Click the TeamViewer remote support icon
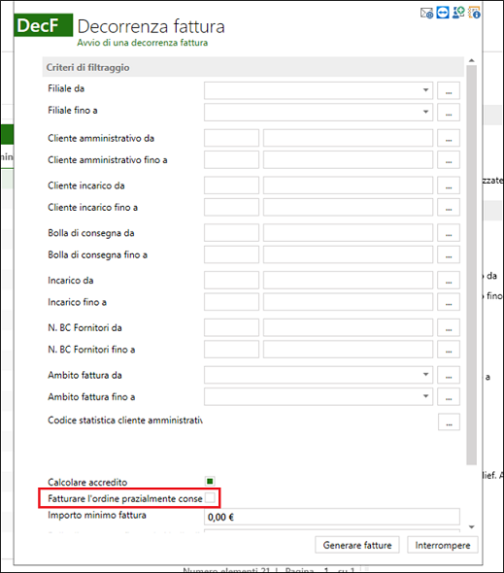Viewport: 504px width, 573px height. coord(443,13)
